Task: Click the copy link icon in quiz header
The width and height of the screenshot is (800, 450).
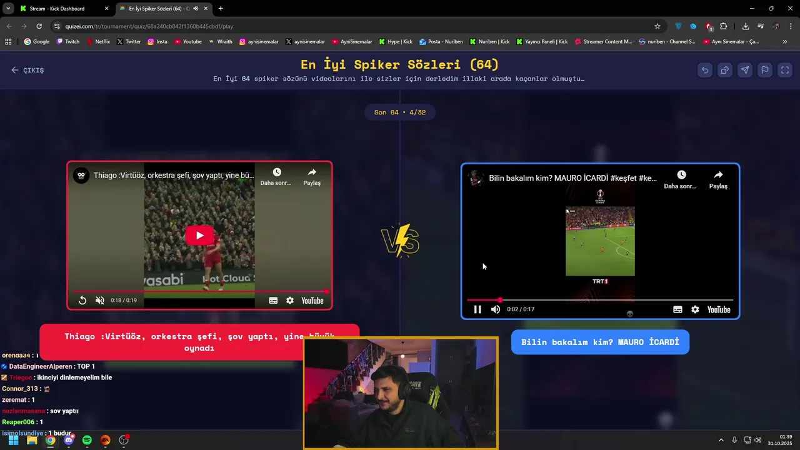Action: pos(725,70)
